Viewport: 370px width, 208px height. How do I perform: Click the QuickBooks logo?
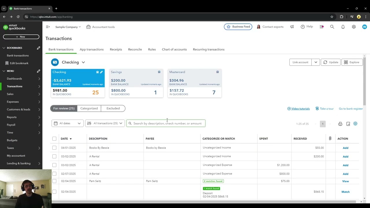tap(14, 27)
